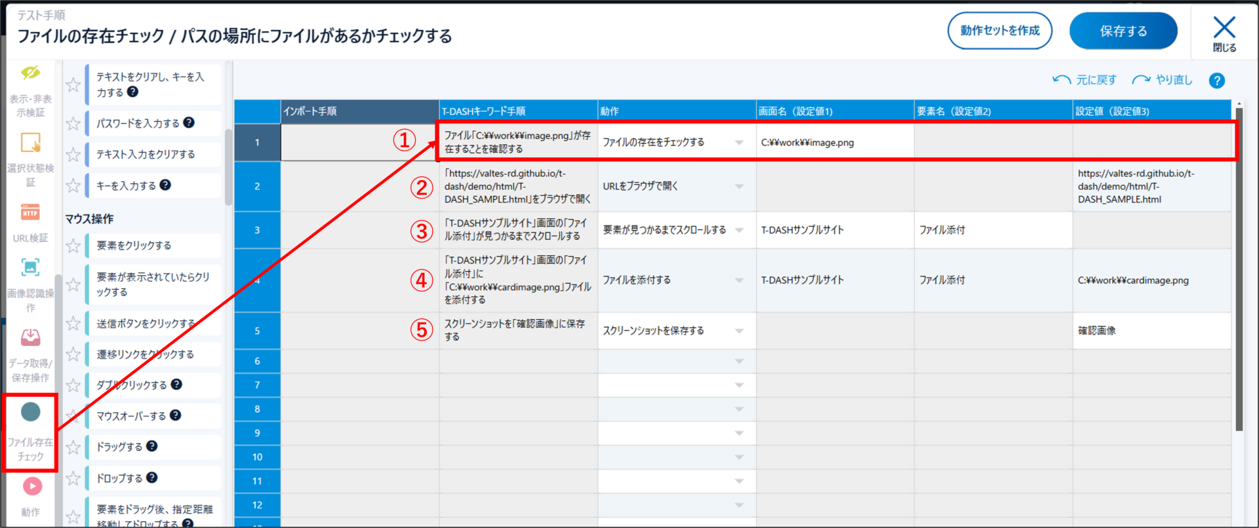Screen dimensions: 1259x528
Task: Select the 画像認識操作 sidebar icon
Action: (30, 268)
